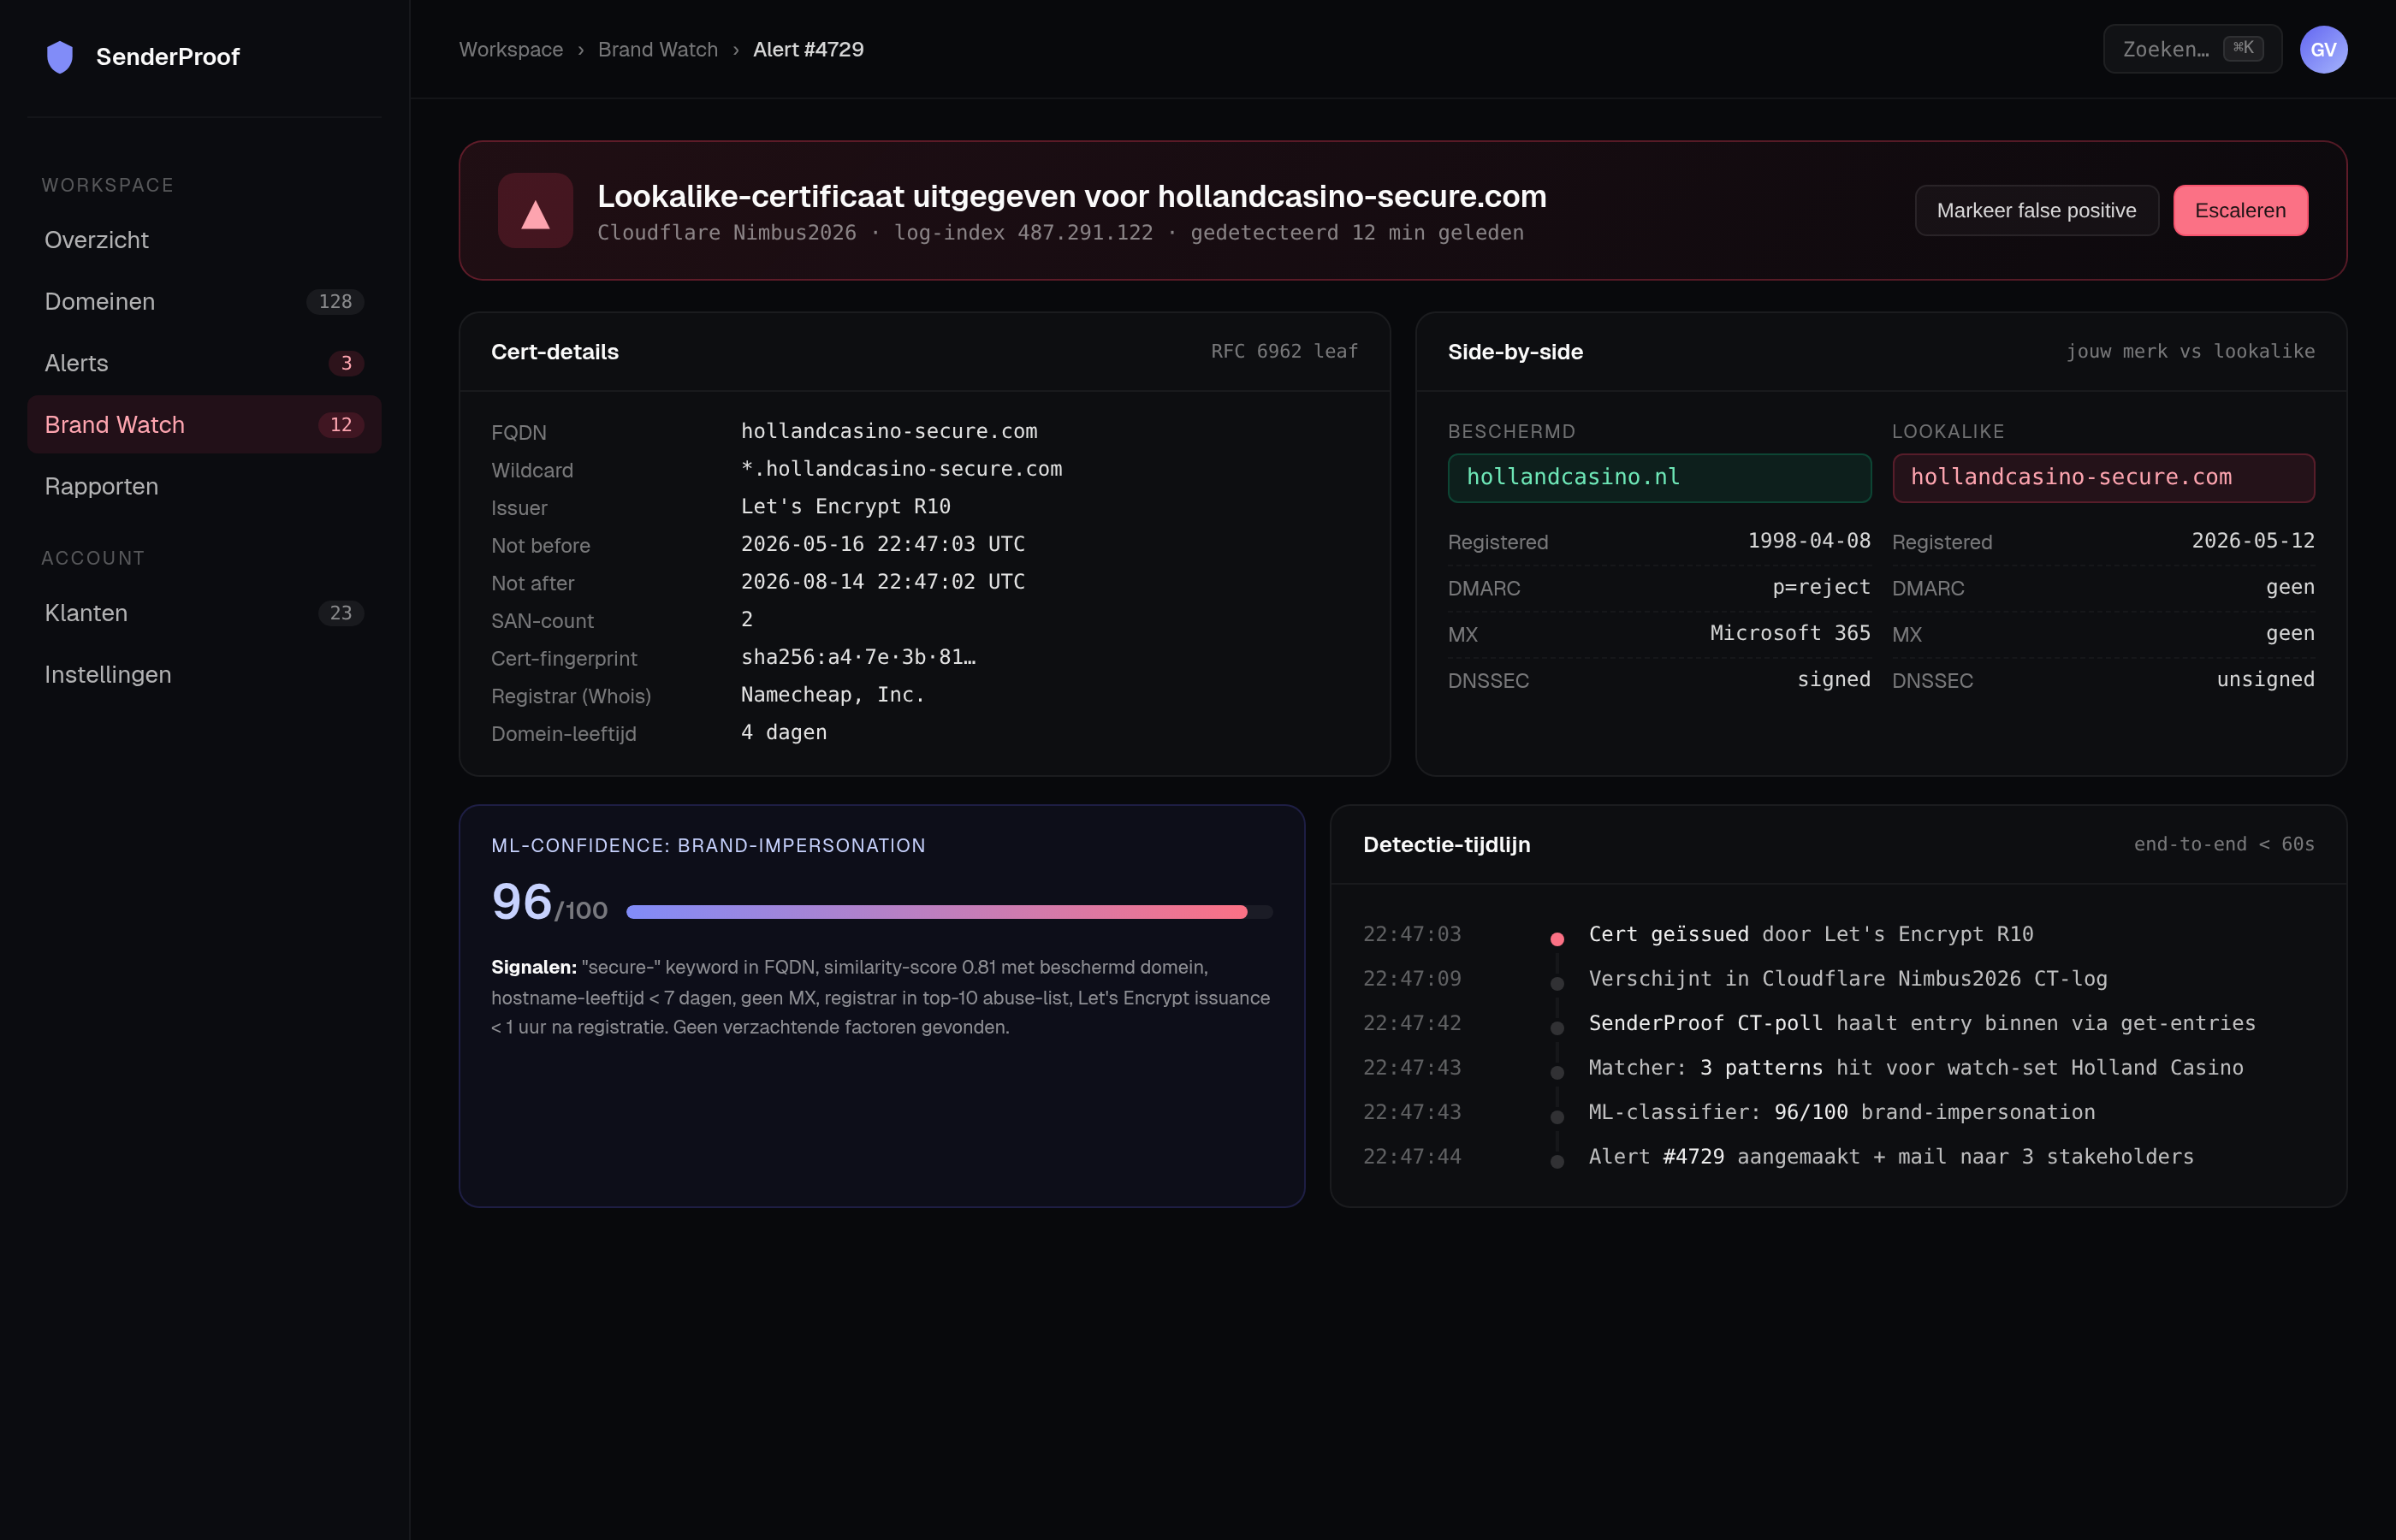Click the protected Registered date 1998-04-08
Screen dimensions: 2396x1540
[1808, 541]
